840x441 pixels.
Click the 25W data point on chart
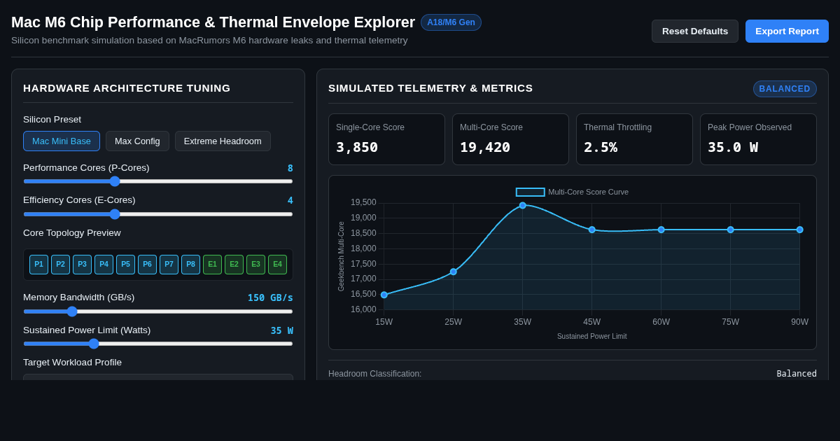(x=454, y=272)
